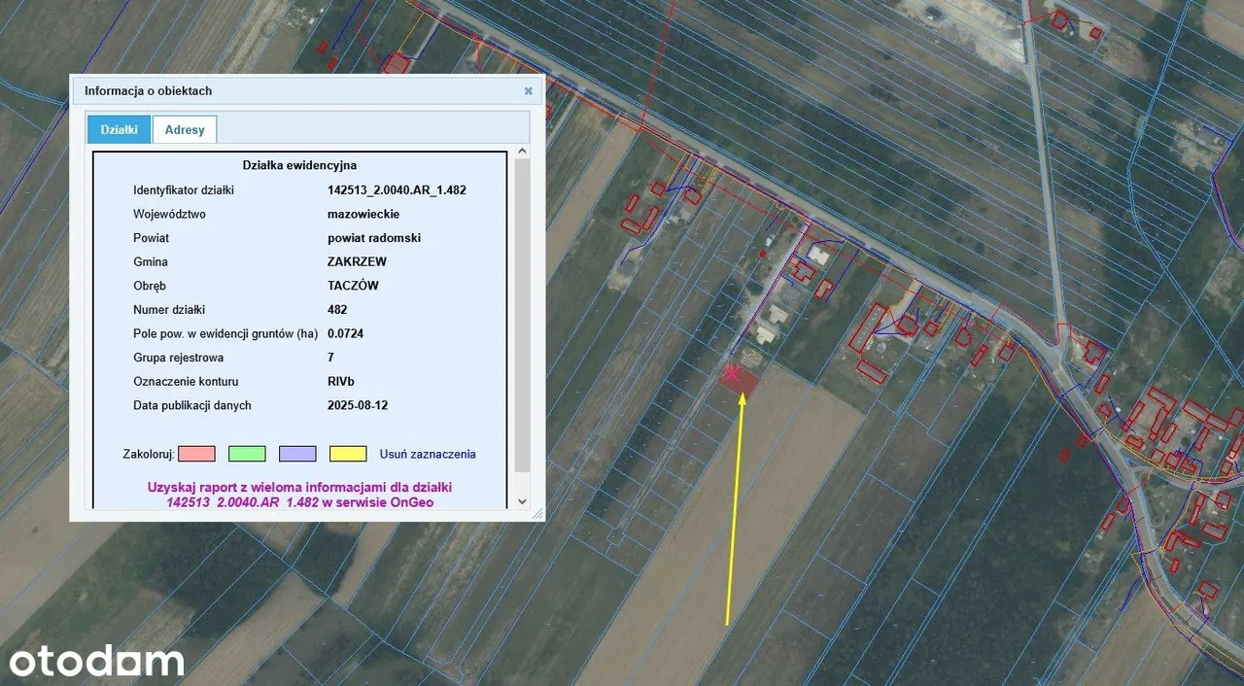The width and height of the screenshot is (1244, 686).
Task: Color the parcel with the pink swatch
Action: point(196,454)
